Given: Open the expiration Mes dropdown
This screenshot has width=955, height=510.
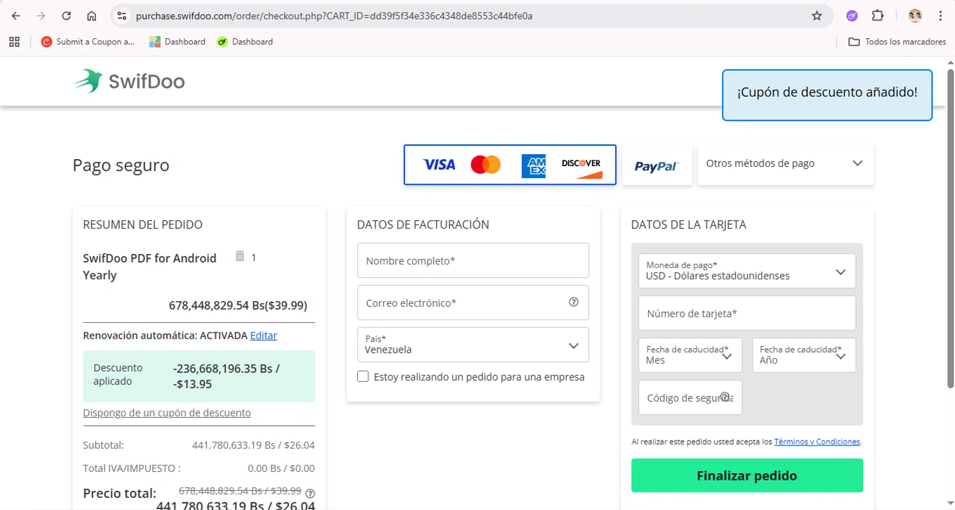Looking at the screenshot, I should [690, 355].
